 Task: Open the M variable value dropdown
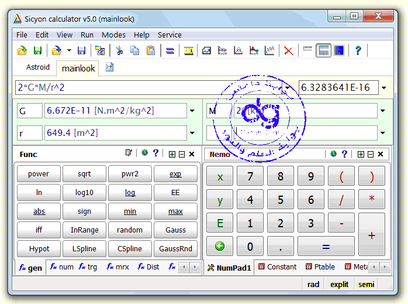[383, 111]
